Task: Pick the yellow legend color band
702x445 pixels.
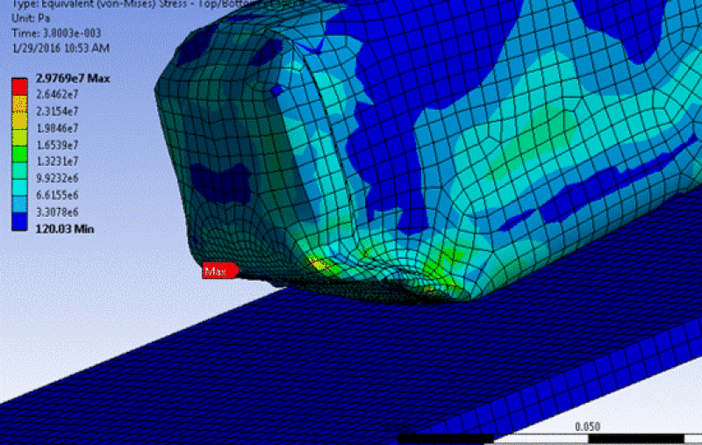Action: click(x=21, y=118)
